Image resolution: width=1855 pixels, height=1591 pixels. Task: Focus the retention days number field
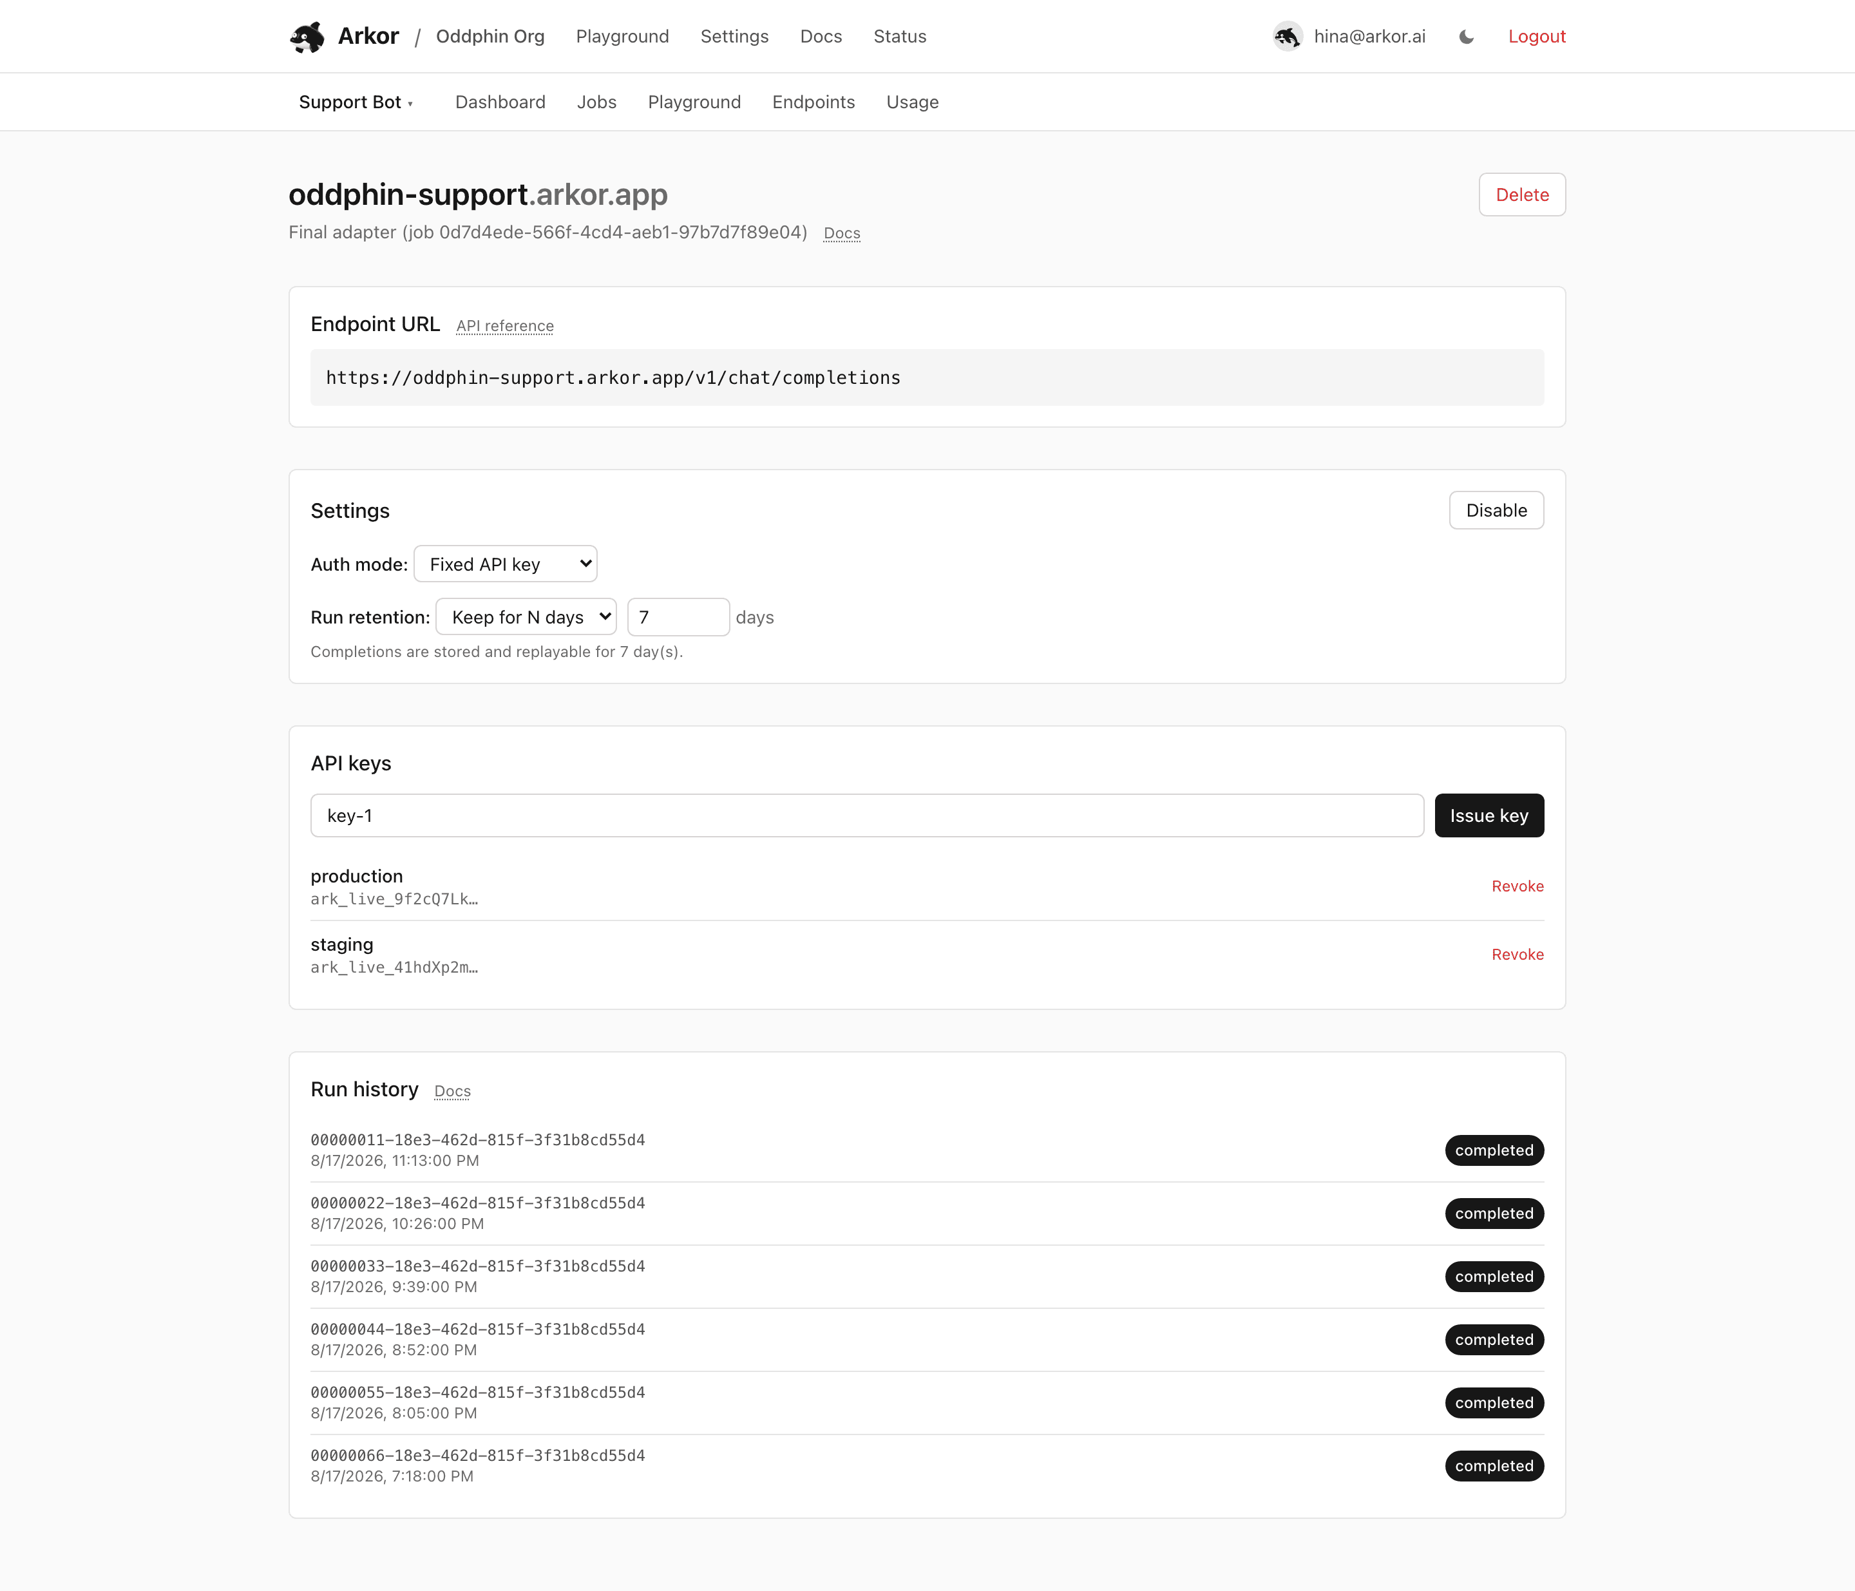pyautogui.click(x=679, y=617)
